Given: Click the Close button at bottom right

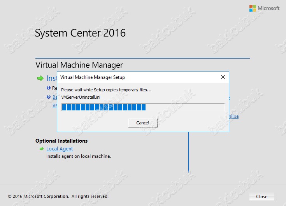Looking at the screenshot, I should 262,197.
